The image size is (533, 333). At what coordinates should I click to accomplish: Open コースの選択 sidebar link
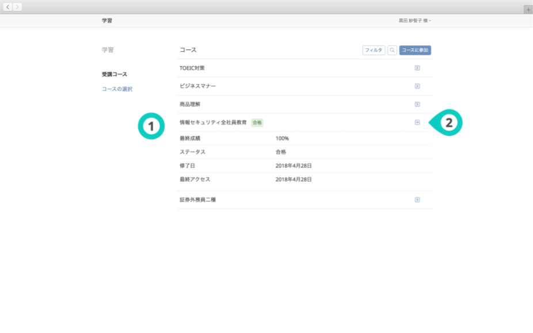point(117,89)
